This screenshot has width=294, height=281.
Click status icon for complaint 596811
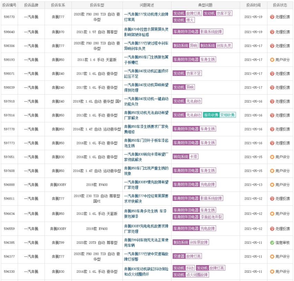point(272,198)
